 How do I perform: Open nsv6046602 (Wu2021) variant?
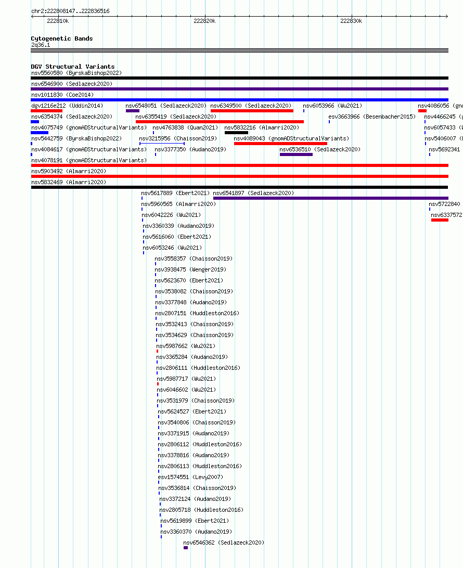pyautogui.click(x=186, y=390)
